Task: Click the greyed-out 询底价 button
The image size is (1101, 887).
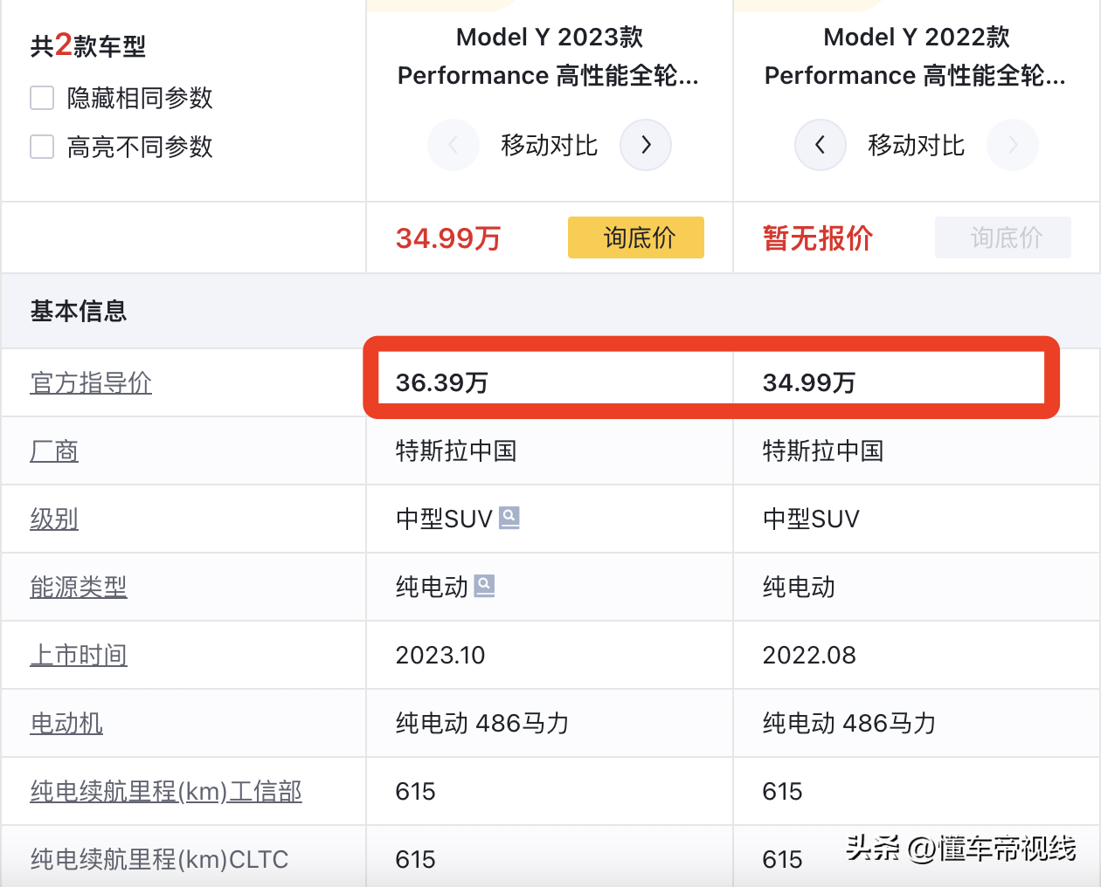Action: tap(1003, 237)
